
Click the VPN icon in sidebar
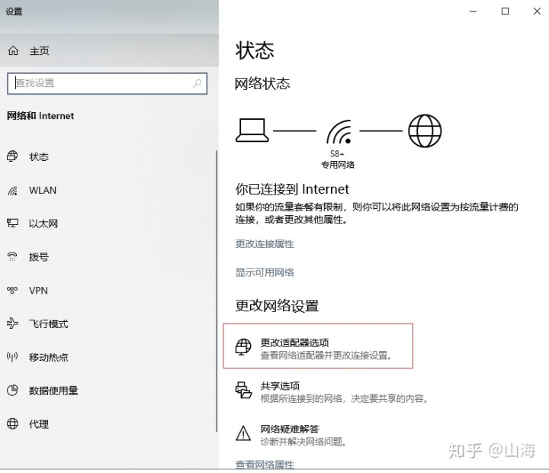(12, 290)
